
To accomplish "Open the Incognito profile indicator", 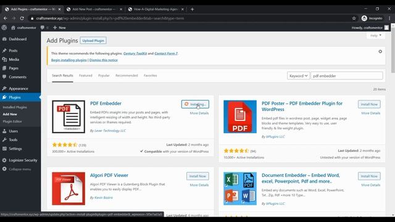I will 372,18.
